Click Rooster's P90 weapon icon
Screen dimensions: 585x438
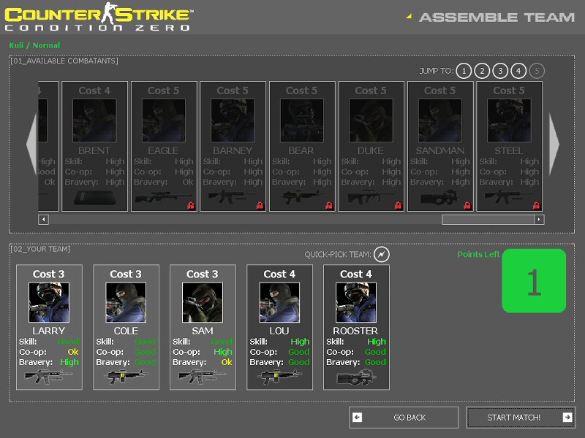tap(356, 377)
